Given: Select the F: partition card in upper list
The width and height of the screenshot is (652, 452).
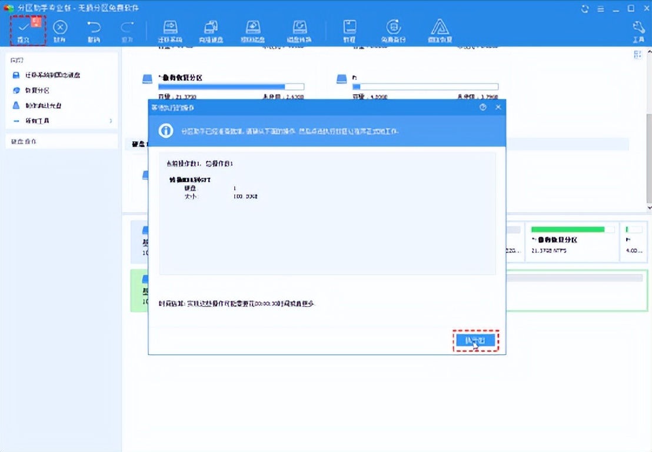Looking at the screenshot, I should point(417,86).
